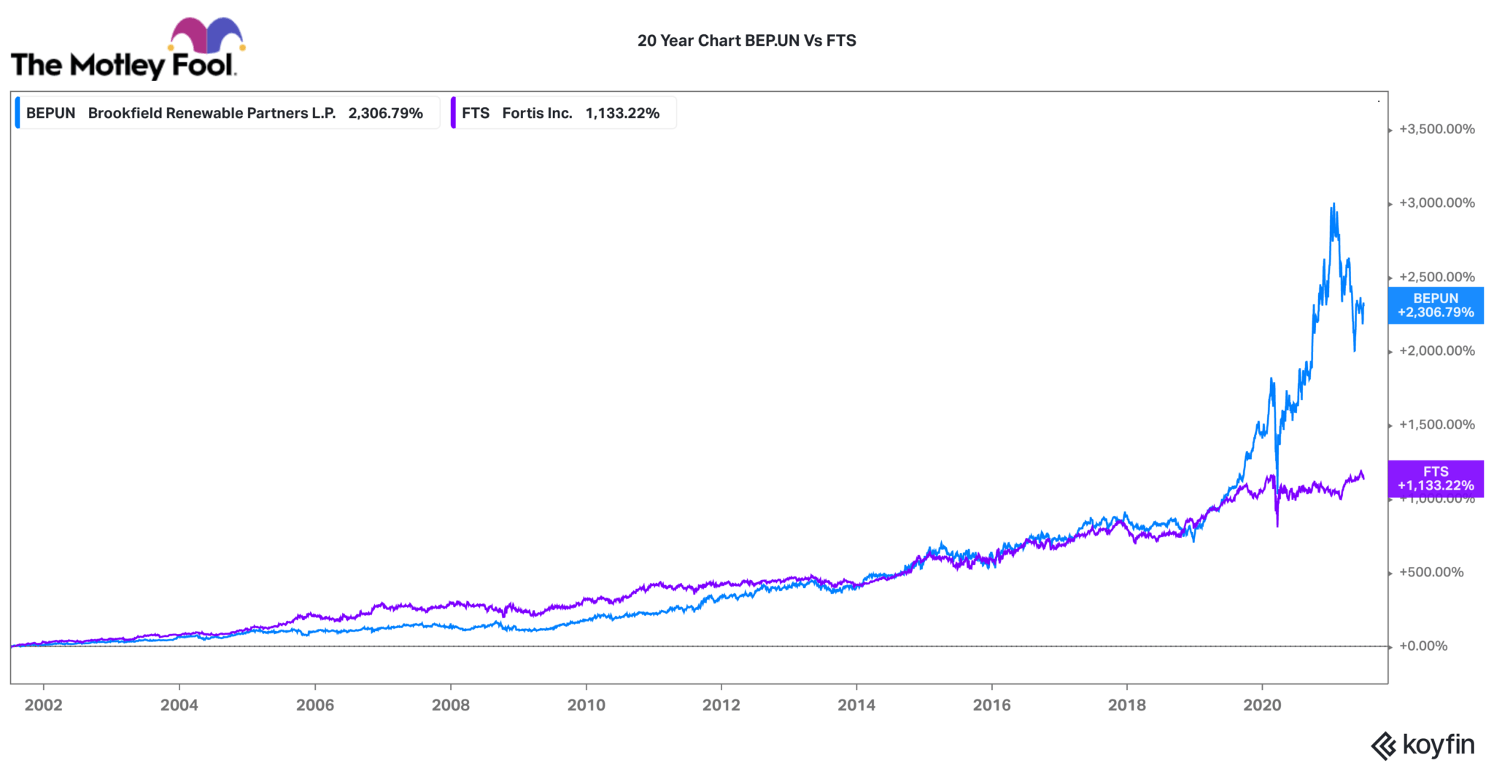Click the +500.00% y-axis label
1494x771 pixels.
pyautogui.click(x=1431, y=572)
